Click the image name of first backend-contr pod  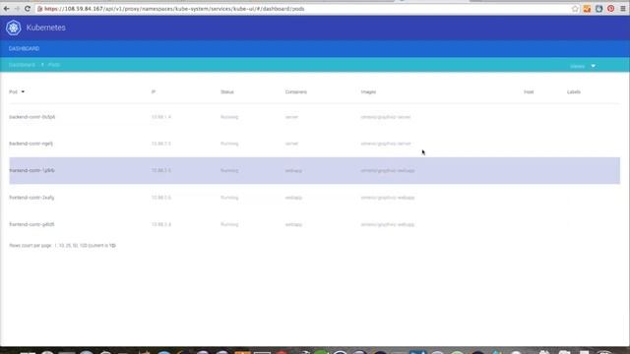[386, 117]
